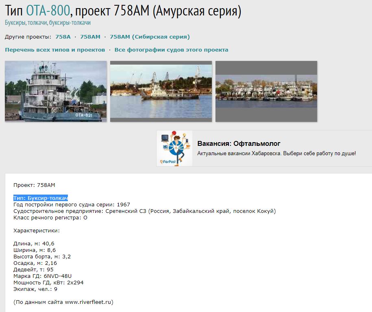372x312 pixels.
Task: Click the Актуальные вакансии Хабаровска ad description
Action: pyautogui.click(x=276, y=154)
